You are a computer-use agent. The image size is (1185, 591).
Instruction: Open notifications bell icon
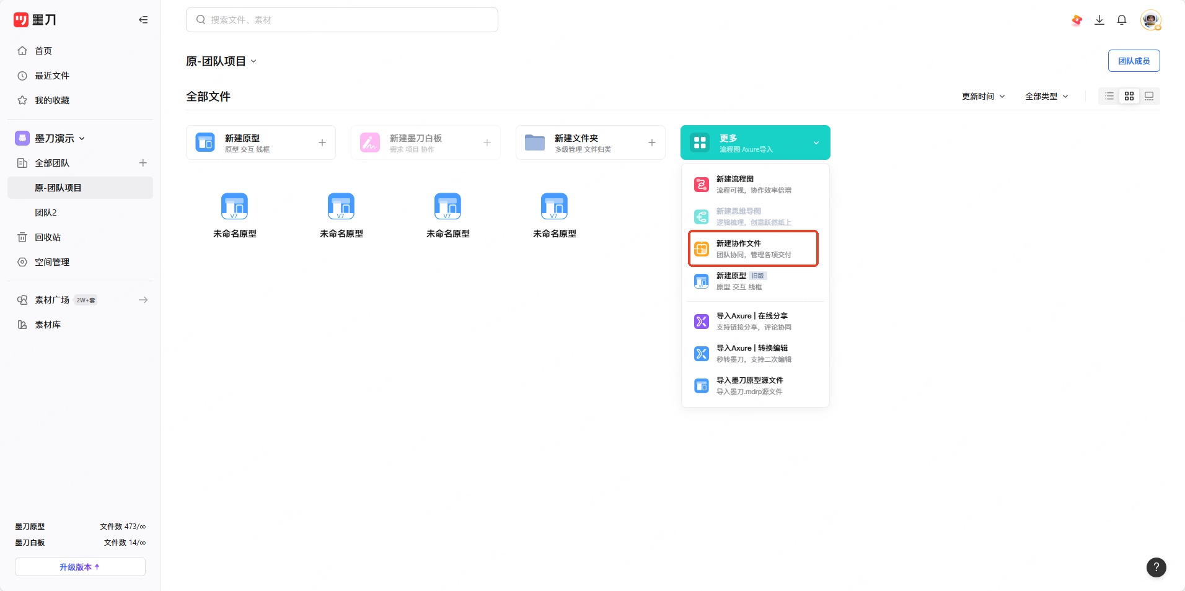tap(1122, 20)
